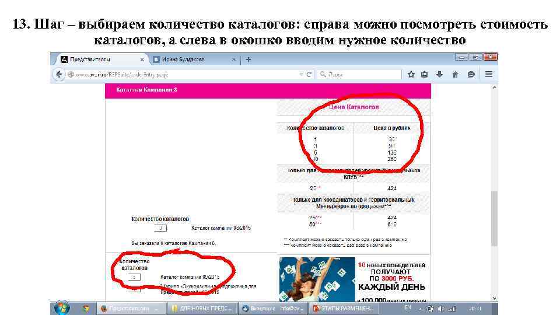Image resolution: width=560 pixels, height=315 pixels.
Task: Click the smiley chat icon in toolbar
Action: point(471,74)
